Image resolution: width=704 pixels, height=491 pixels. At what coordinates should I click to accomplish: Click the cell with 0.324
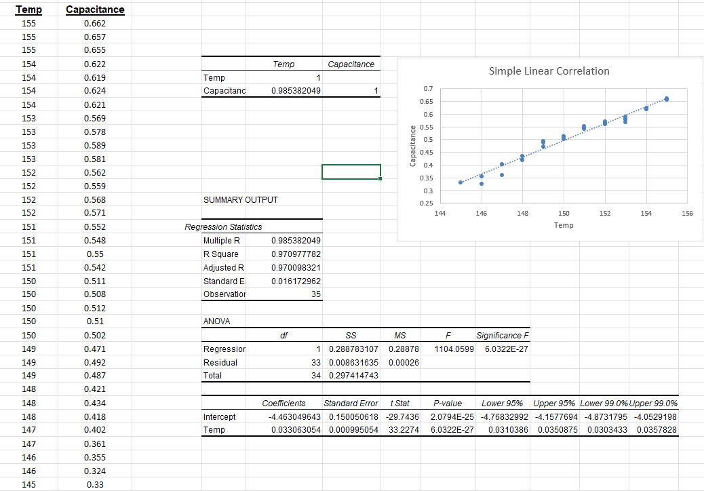95,471
